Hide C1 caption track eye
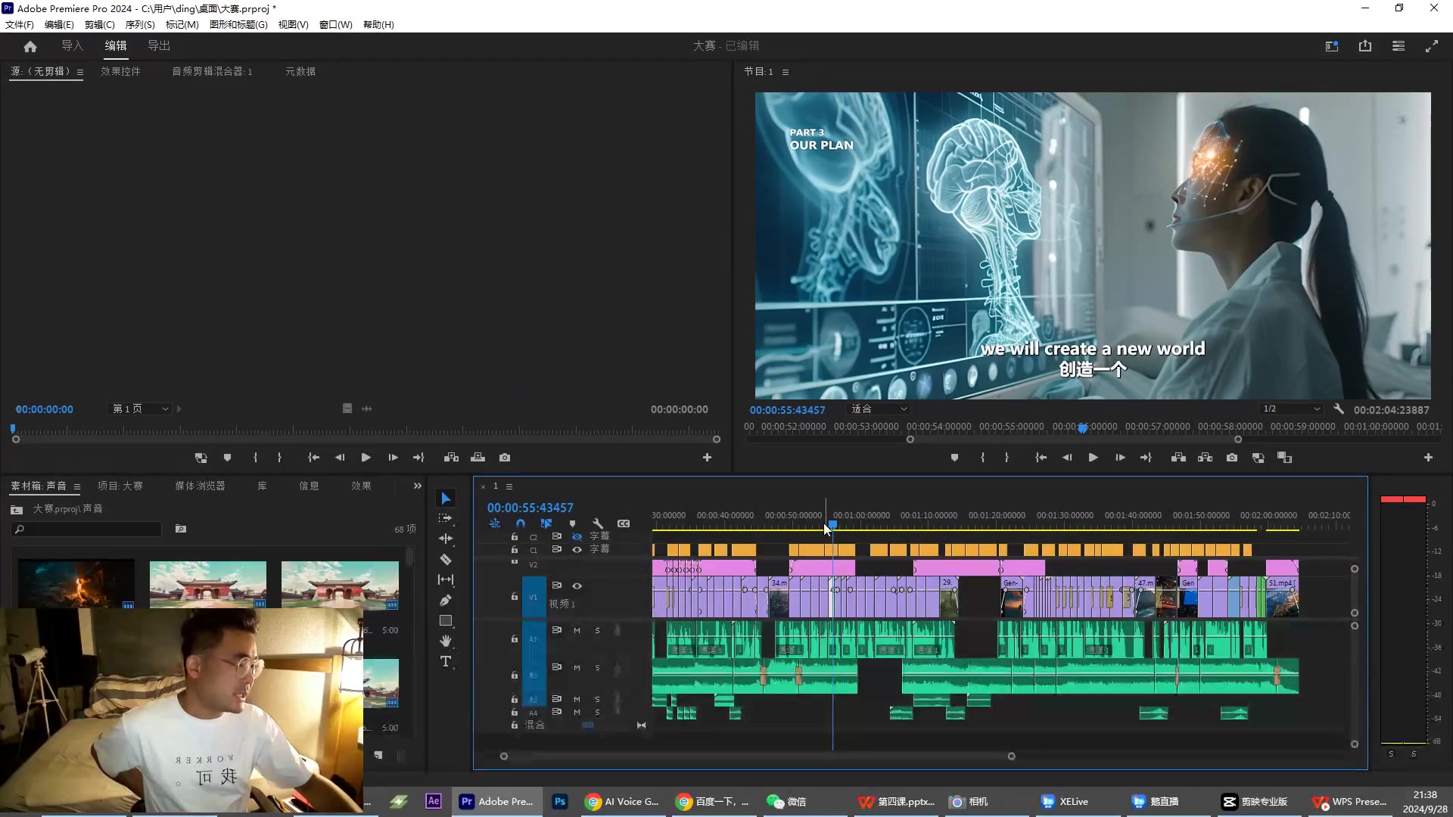 [x=577, y=549]
